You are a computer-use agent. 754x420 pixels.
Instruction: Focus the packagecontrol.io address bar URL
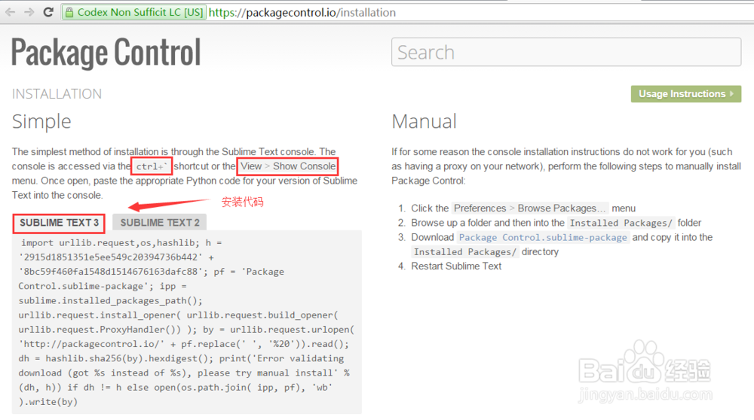tap(302, 13)
